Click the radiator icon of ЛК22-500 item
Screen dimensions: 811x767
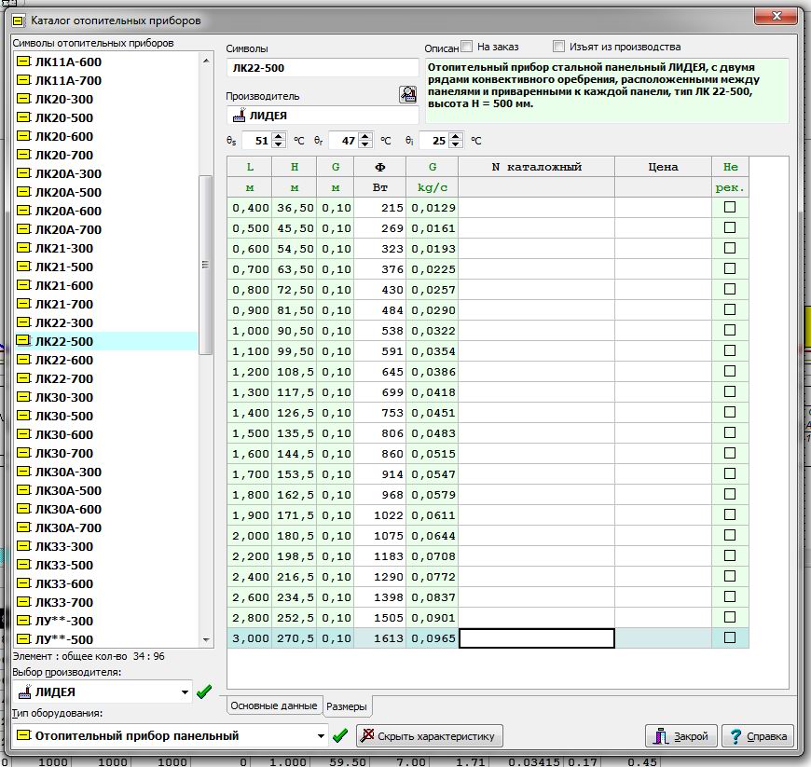pos(23,341)
